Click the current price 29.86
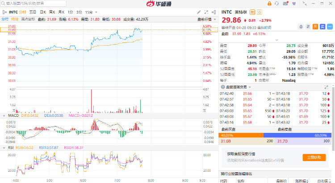335x183 pixels. [x=231, y=20]
